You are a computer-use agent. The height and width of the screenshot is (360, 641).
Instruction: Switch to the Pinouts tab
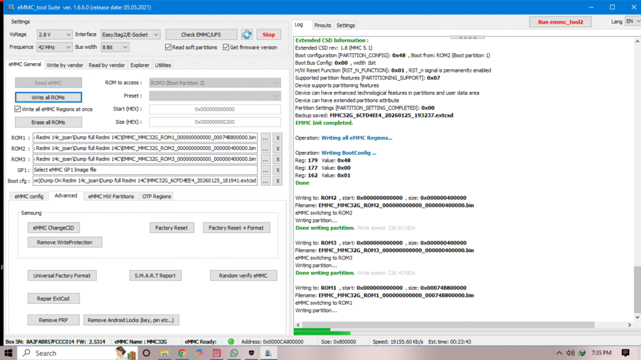click(x=323, y=26)
